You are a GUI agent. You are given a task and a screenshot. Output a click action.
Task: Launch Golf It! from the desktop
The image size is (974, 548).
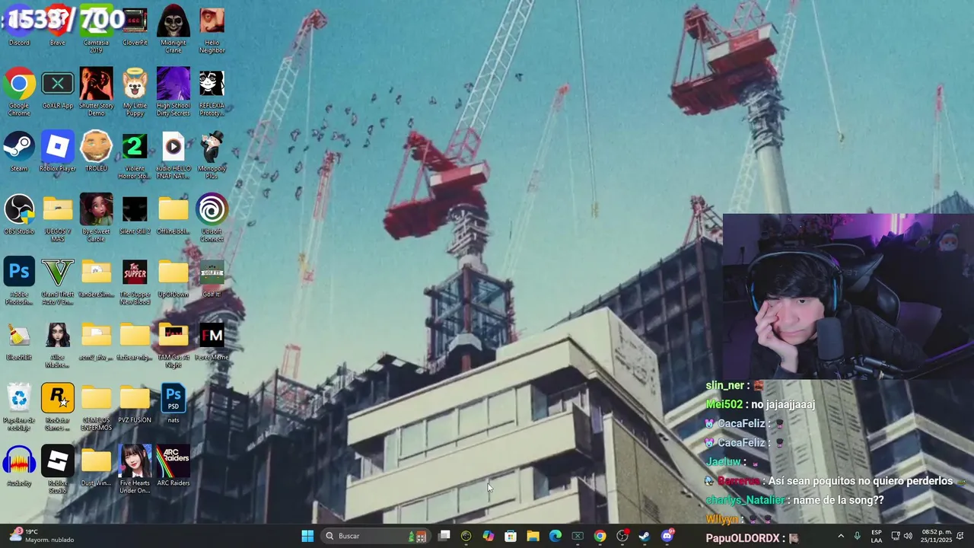point(212,278)
